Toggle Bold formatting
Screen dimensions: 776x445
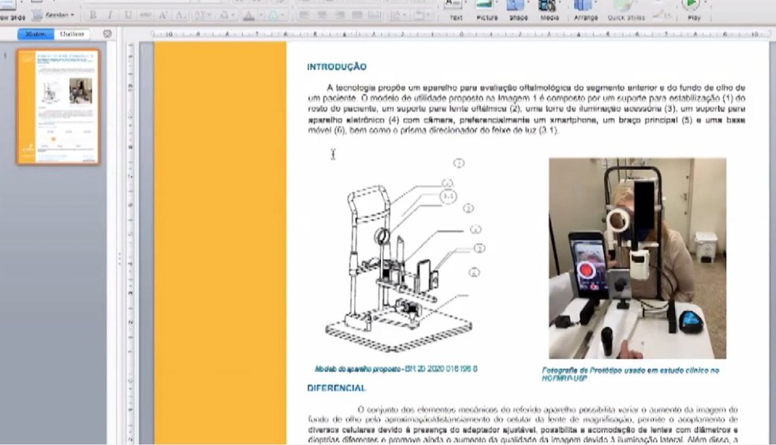tap(93, 15)
